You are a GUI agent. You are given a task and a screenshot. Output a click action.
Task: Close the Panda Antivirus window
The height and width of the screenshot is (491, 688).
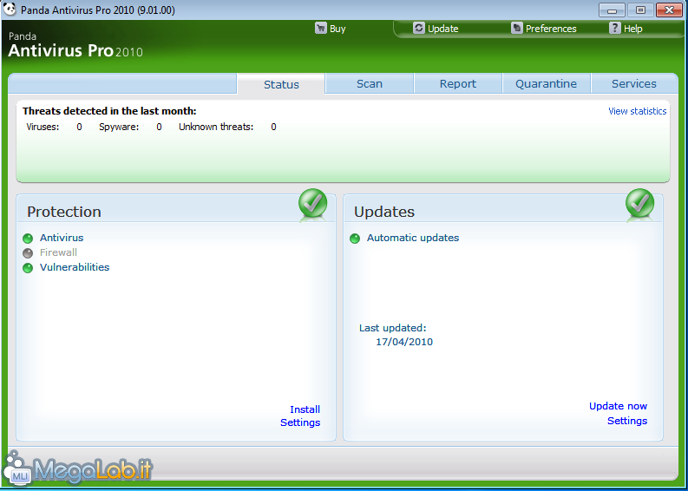tap(669, 10)
